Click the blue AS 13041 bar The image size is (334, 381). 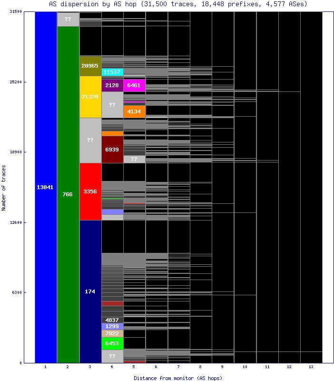[x=46, y=187]
